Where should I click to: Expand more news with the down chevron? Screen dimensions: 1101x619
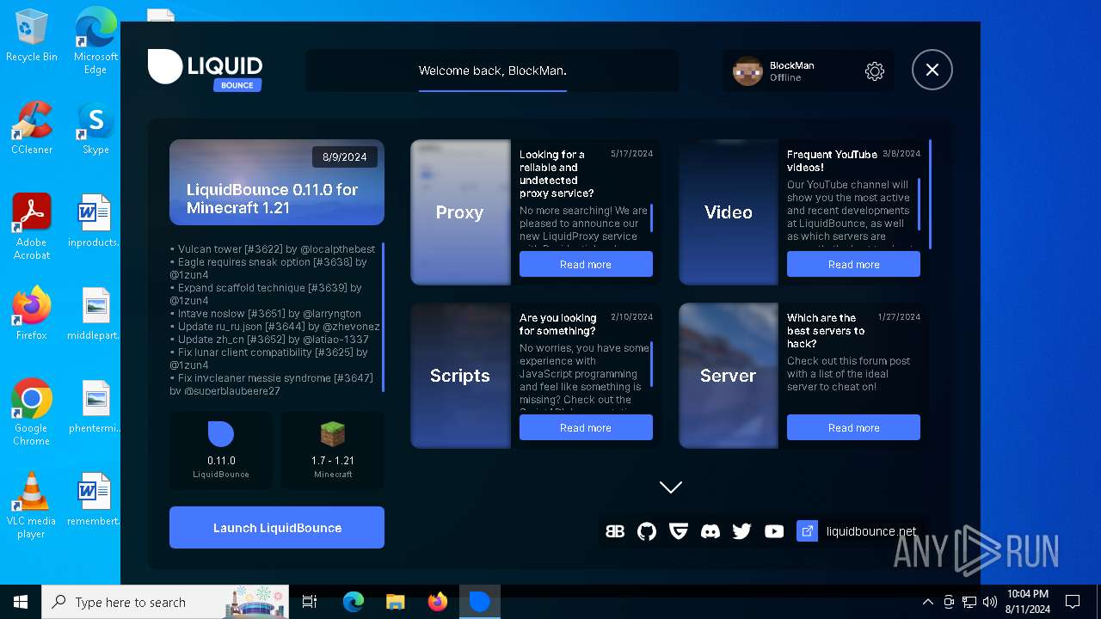671,487
